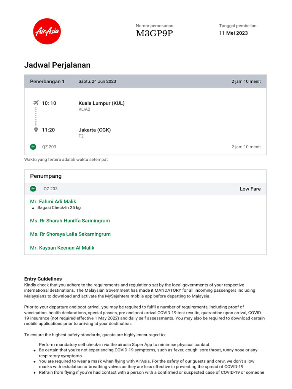
Task: Click the Jakarta (CGK) arrival city
Action: pos(95,130)
